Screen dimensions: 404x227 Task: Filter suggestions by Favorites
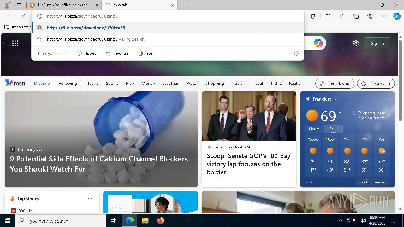(x=117, y=53)
